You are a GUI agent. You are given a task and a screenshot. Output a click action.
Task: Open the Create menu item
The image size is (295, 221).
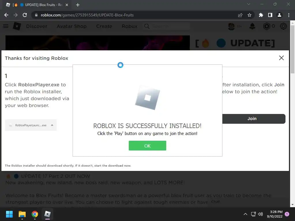[x=104, y=26]
